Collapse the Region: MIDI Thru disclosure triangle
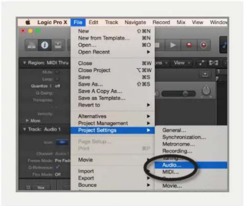 (24, 63)
